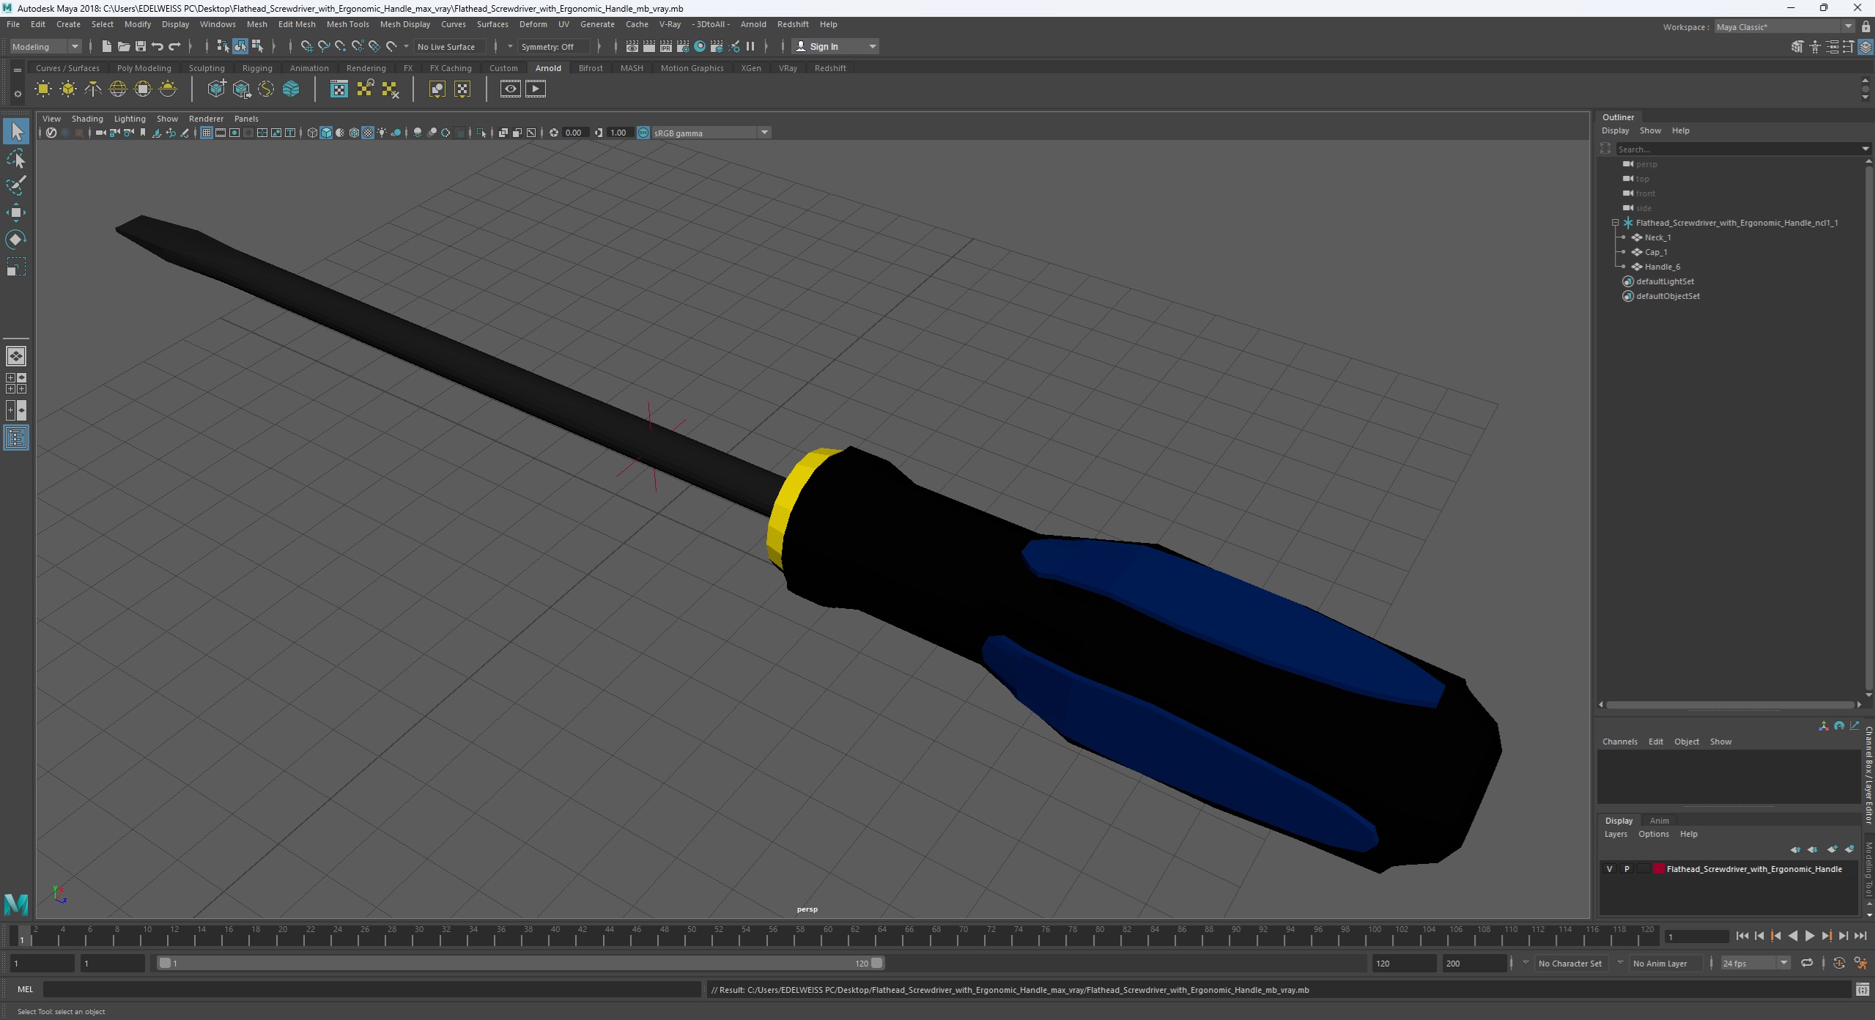
Task: Click range slider bar handle at 120
Action: pos(876,963)
